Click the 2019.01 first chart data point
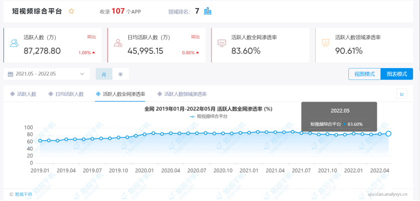The width and height of the screenshot is (420, 201). (x=40, y=140)
